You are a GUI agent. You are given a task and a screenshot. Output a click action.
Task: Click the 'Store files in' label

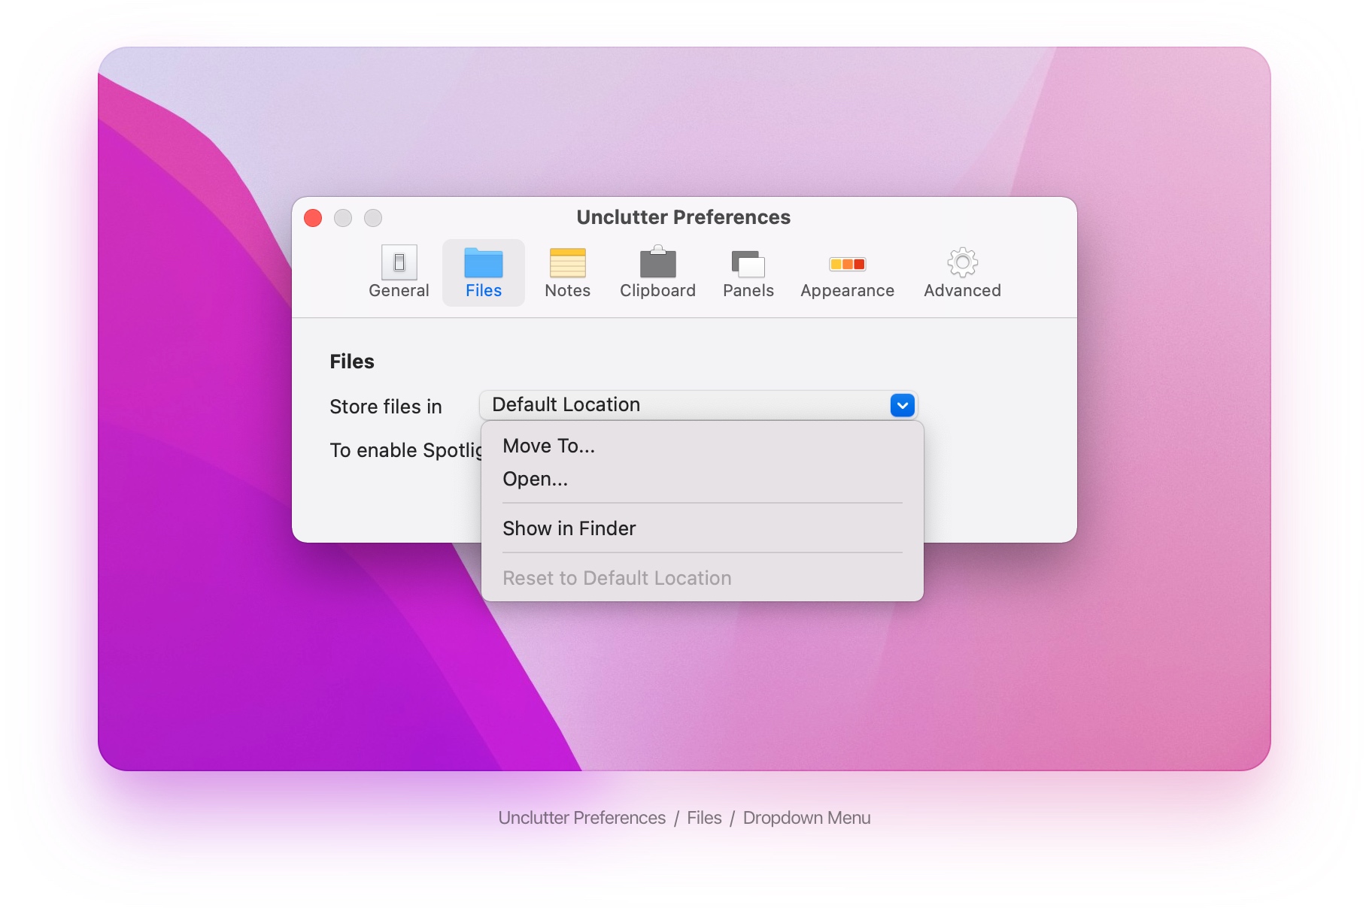coord(386,407)
